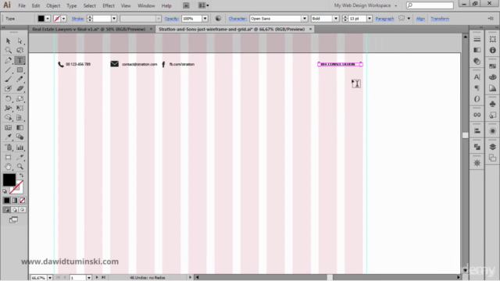Select the Paintbrush tool

9,79
